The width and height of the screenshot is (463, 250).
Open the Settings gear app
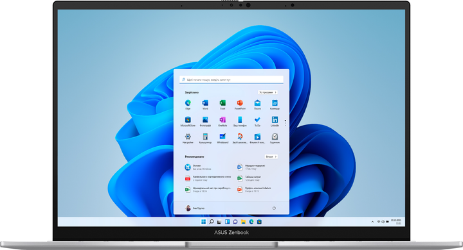[188, 138]
